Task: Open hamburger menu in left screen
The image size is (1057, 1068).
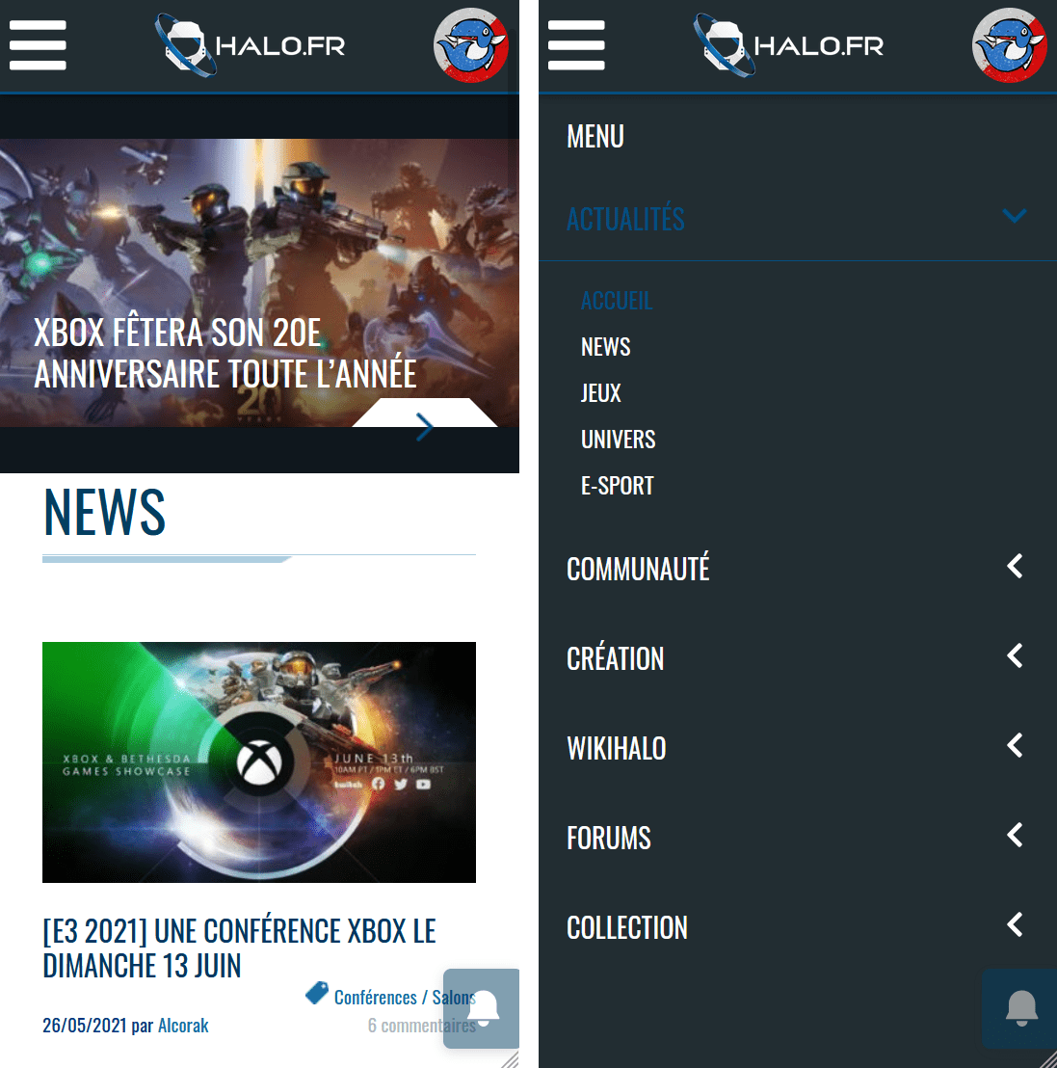Action: (38, 45)
